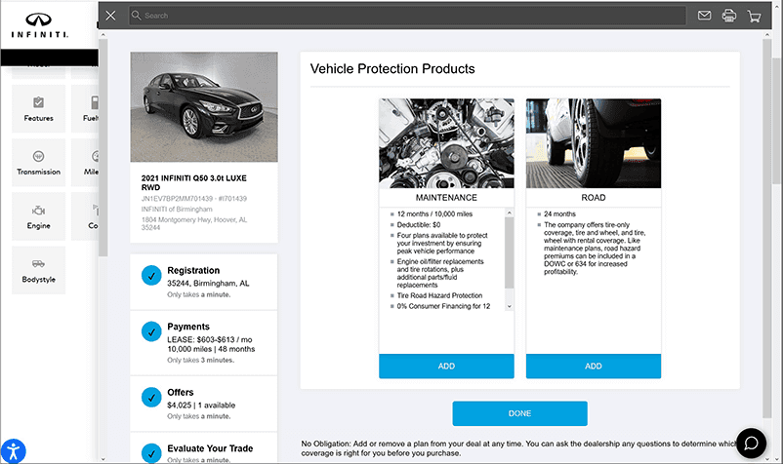
Task: Click the Vehicle Protection Products heading
Action: (392, 69)
